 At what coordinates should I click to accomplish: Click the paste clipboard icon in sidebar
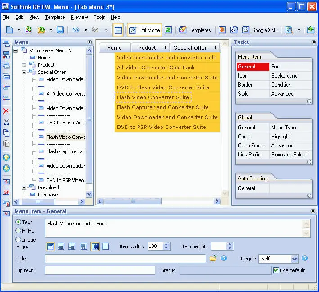(x=6, y=144)
